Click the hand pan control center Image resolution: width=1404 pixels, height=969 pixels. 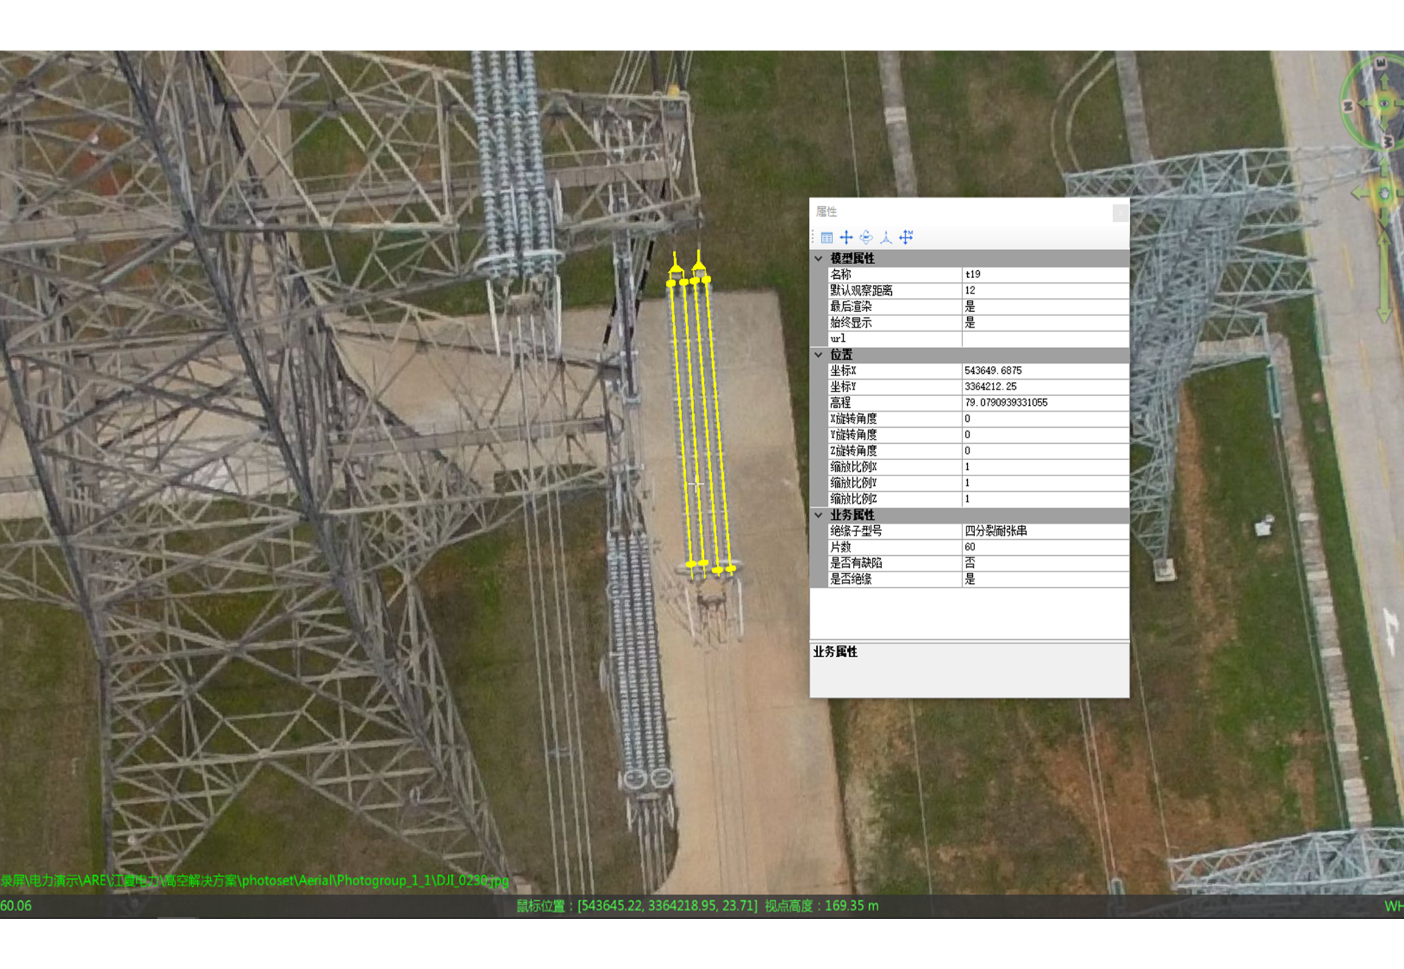point(1385,194)
